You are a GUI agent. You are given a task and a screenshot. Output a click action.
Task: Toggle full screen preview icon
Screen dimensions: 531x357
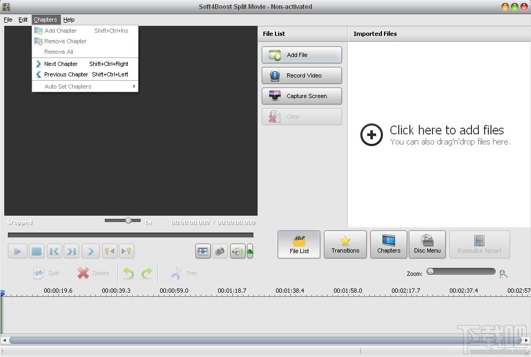[x=203, y=251]
